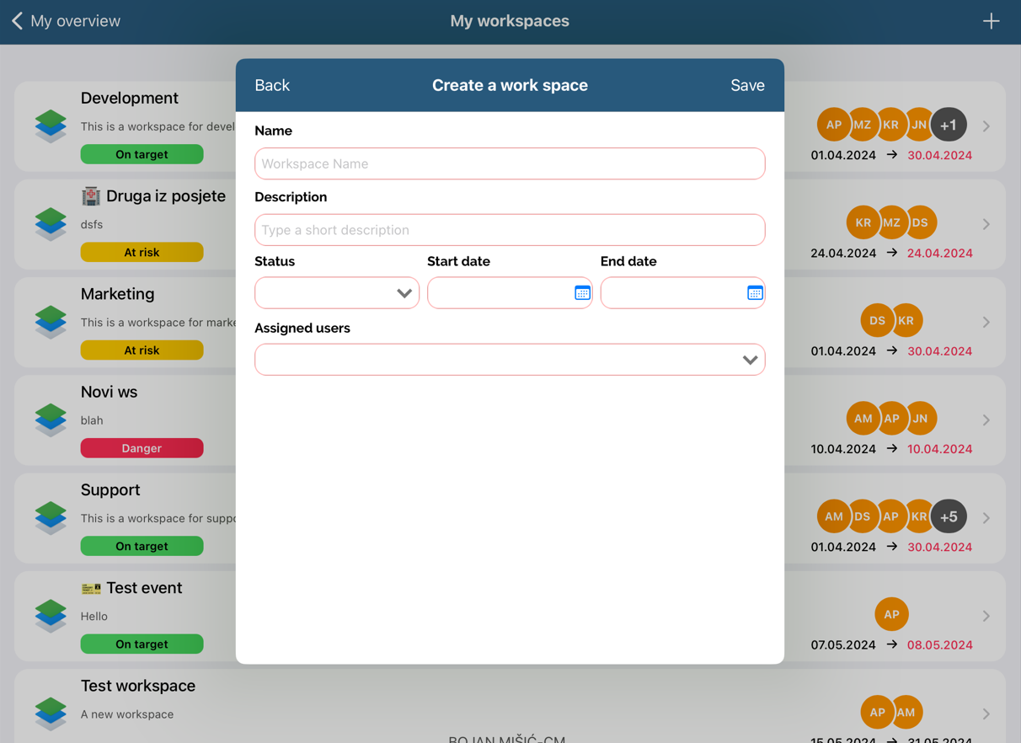Click the Support workspace layers icon
The width and height of the screenshot is (1021, 743).
pyautogui.click(x=51, y=517)
